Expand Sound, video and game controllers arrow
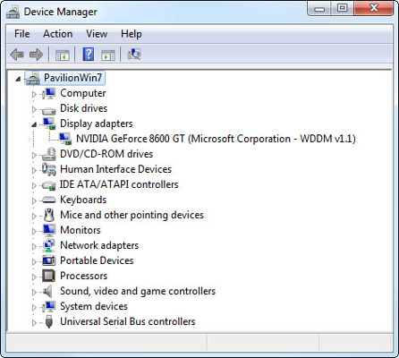Viewport: 399px width, 358px height. [x=34, y=292]
